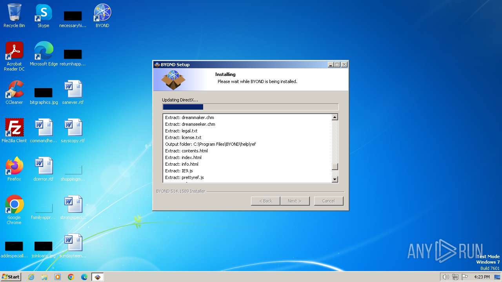Select the necessaryhi... desktop file
Screen dimensions: 502x282
73,19
